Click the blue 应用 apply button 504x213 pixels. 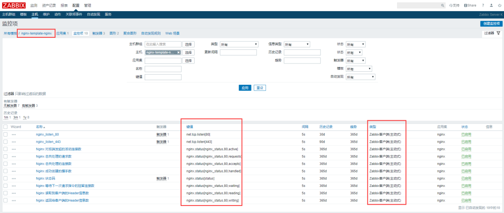pos(245,88)
